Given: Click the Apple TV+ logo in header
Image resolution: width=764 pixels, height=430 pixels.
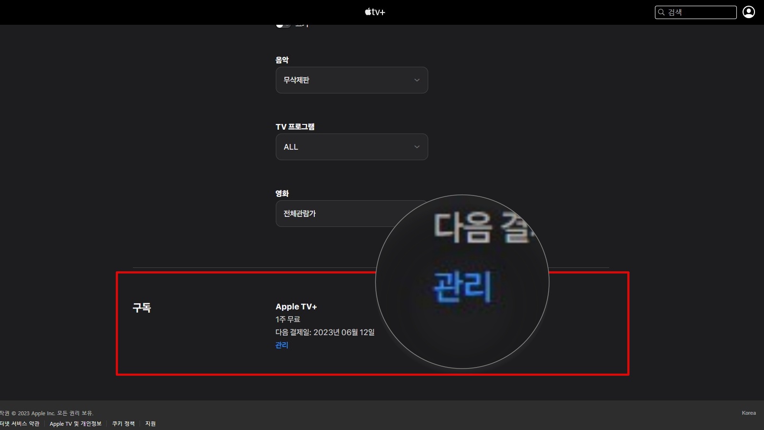Looking at the screenshot, I should point(375,12).
